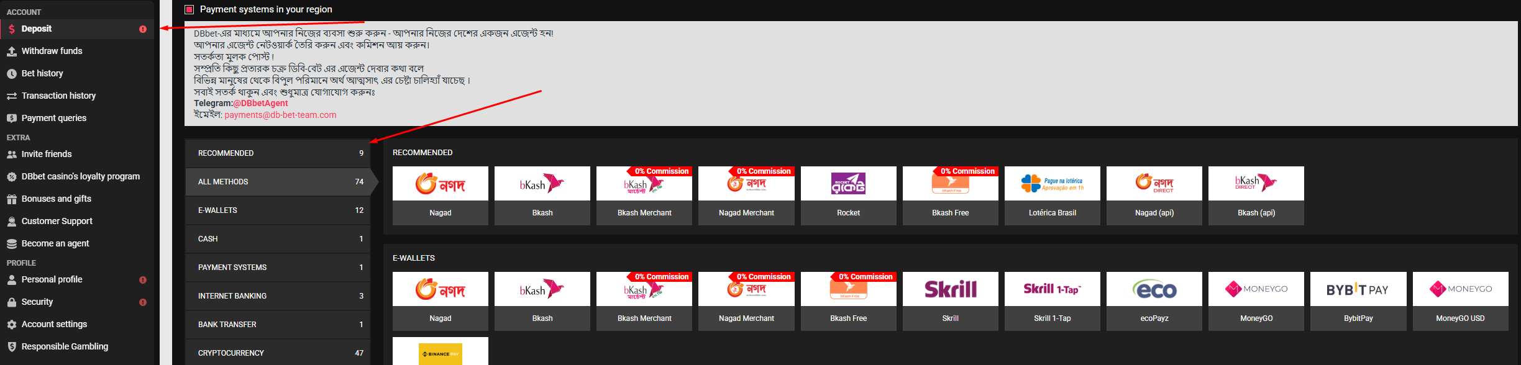Image resolution: width=1521 pixels, height=365 pixels.
Task: Open Deposit in account menu
Action: click(77, 29)
